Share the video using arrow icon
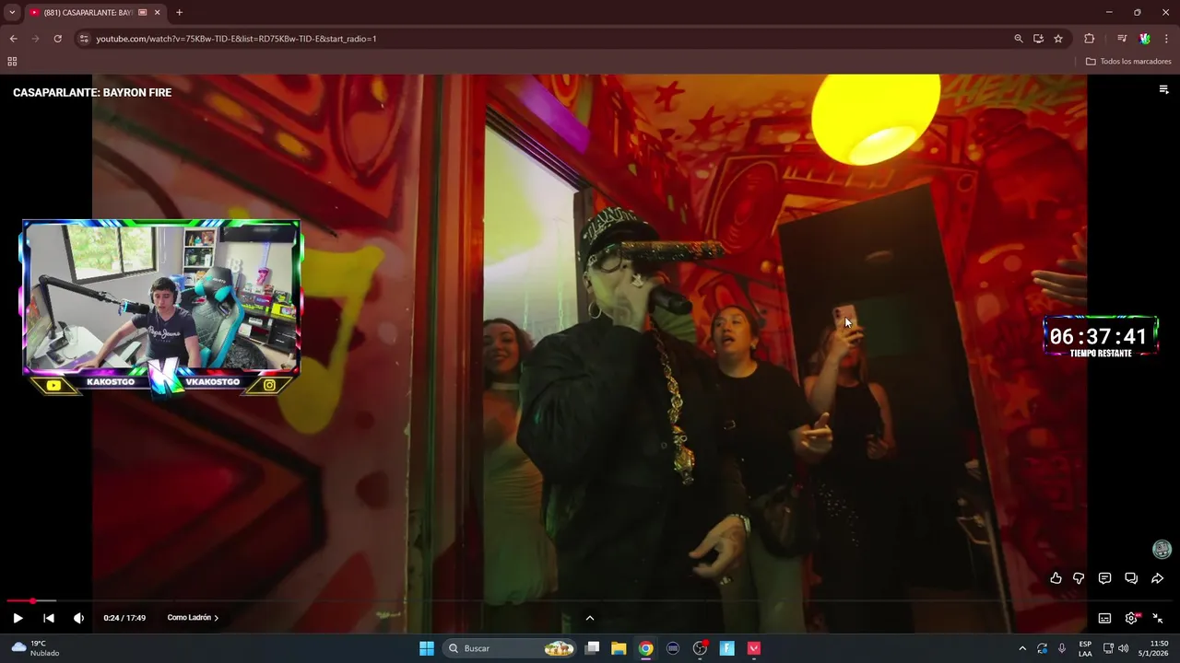 [x=1157, y=578]
